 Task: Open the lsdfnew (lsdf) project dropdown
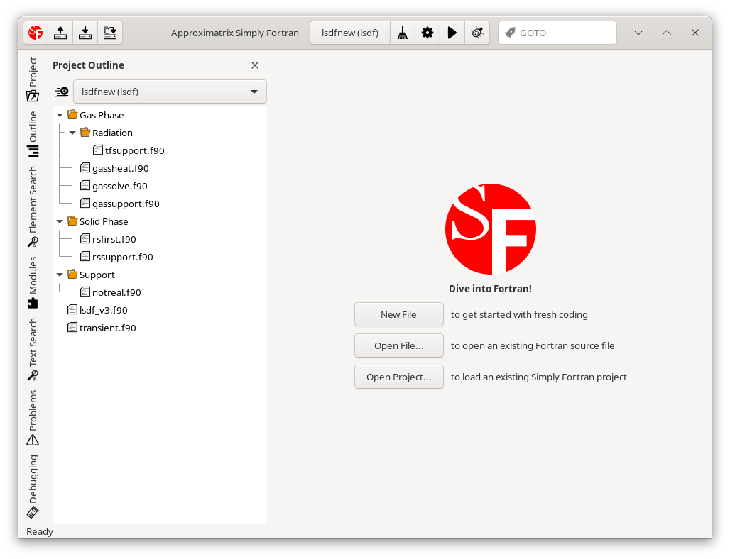(x=170, y=92)
